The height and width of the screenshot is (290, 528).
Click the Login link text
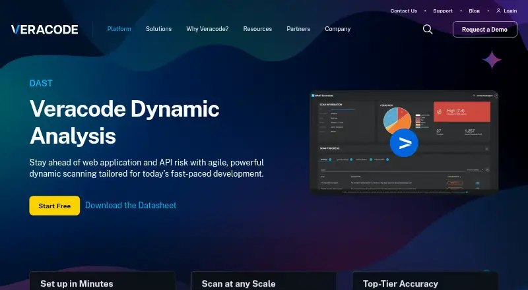(510, 11)
